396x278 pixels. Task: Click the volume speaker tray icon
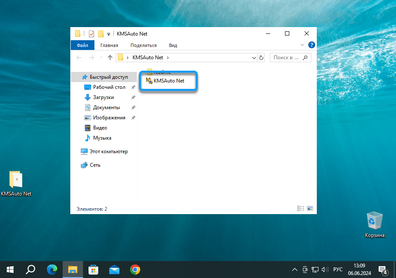325,270
